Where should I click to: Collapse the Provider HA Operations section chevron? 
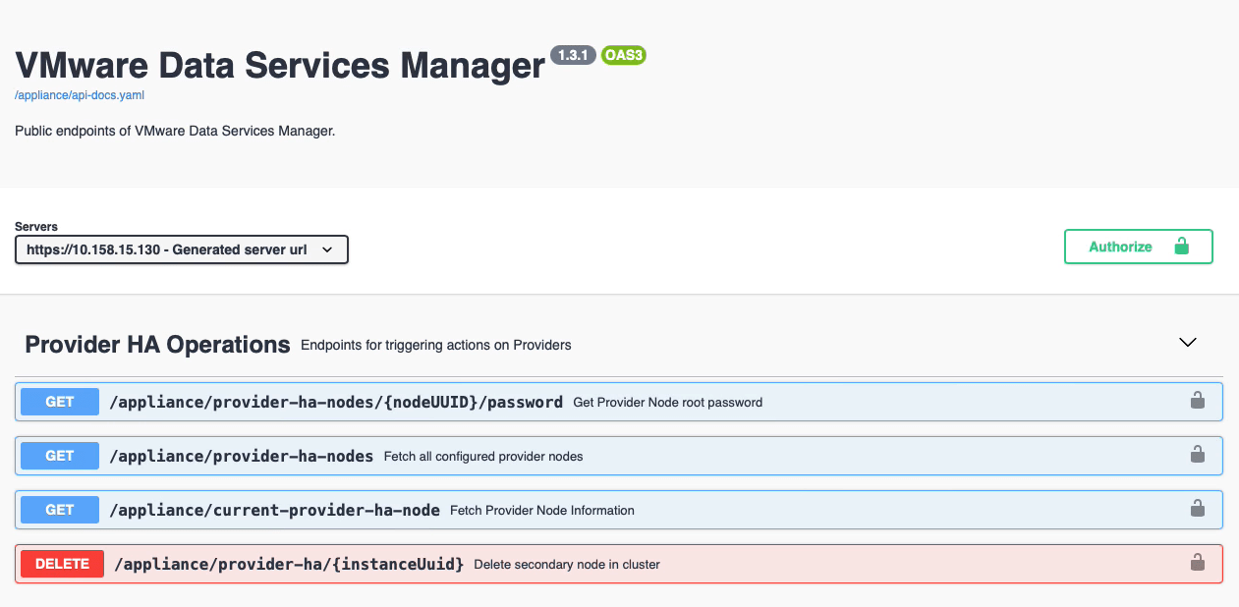pyautogui.click(x=1187, y=343)
